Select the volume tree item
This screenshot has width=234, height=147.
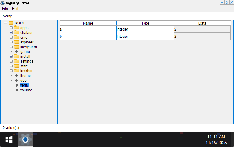26,90
